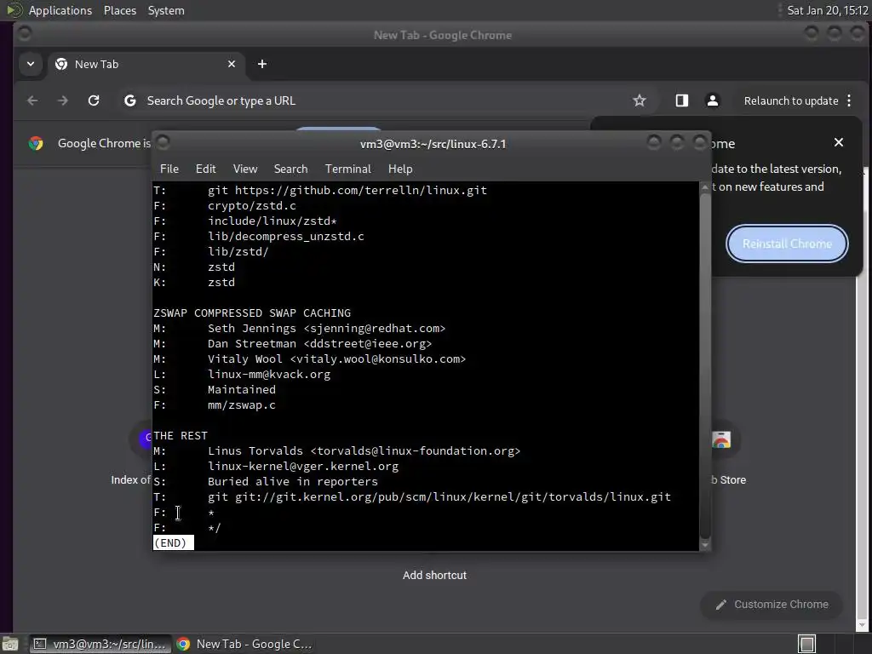The height and width of the screenshot is (654, 872).
Task: Click lib/decompress_unzstd.c path
Action: tap(286, 237)
